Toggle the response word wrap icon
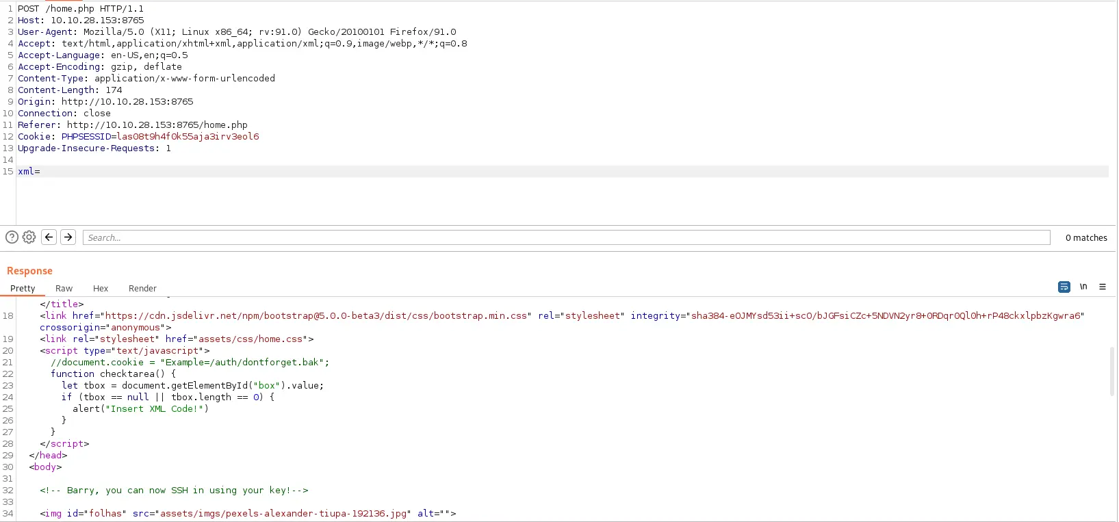The width and height of the screenshot is (1119, 522). [x=1064, y=287]
